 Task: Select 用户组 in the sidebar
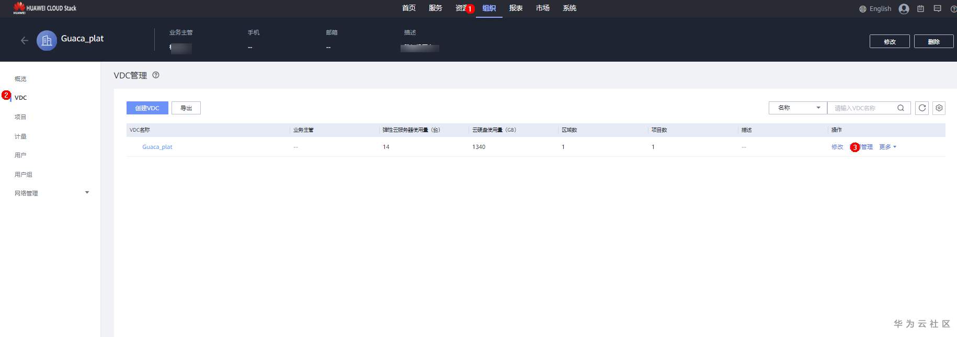click(24, 175)
